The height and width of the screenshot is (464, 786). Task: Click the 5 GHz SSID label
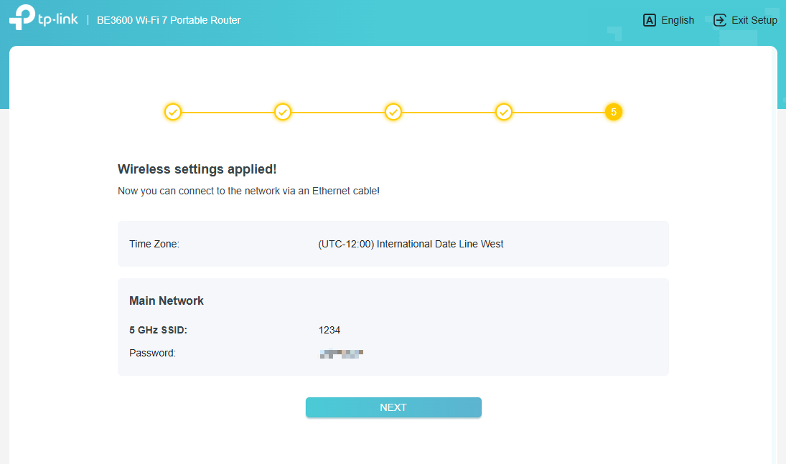158,330
